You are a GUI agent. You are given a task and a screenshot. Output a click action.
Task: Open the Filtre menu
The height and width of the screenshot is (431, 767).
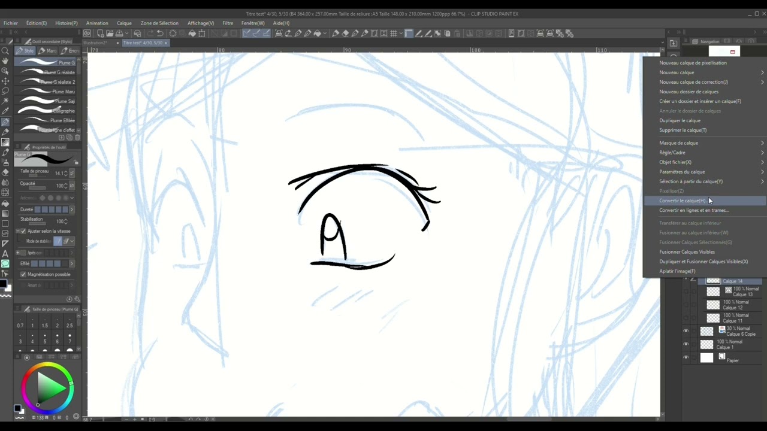(228, 23)
